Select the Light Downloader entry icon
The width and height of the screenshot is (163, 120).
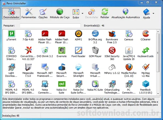(11, 67)
